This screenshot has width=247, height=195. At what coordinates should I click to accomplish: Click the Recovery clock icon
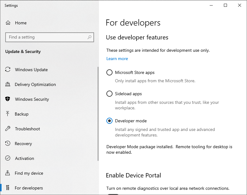[8, 143]
